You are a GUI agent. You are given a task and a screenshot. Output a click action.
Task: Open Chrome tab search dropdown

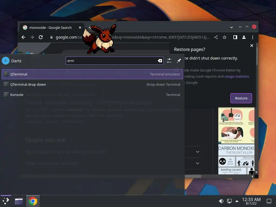232,27
